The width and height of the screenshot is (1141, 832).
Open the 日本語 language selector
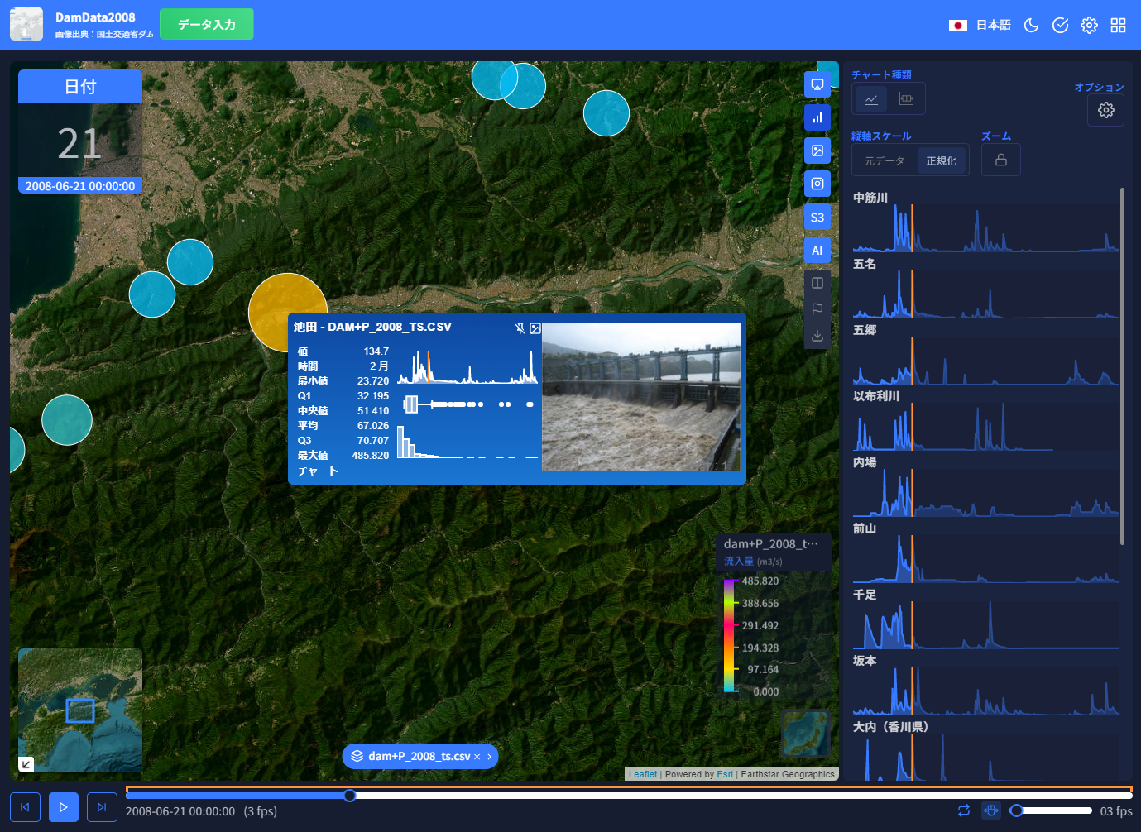pos(993,25)
